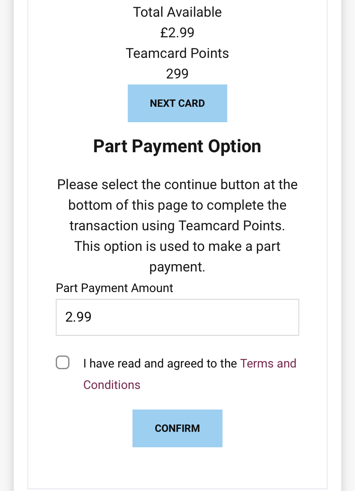Click the word 'Conditions' in the link
Image resolution: width=355 pixels, height=491 pixels.
click(112, 385)
